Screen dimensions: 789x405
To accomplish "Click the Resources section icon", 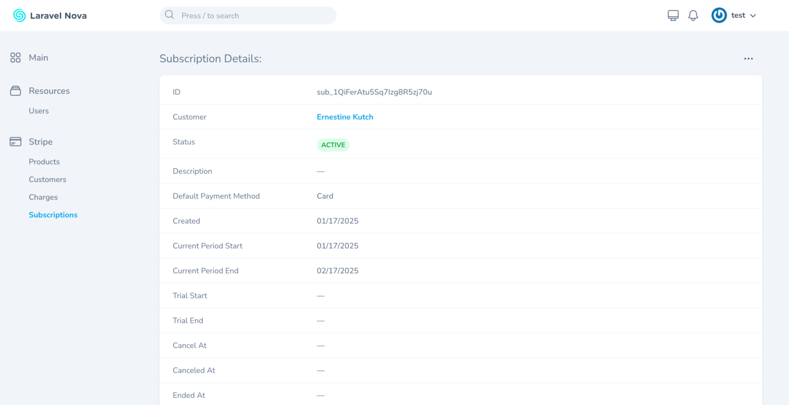I will click(x=16, y=91).
